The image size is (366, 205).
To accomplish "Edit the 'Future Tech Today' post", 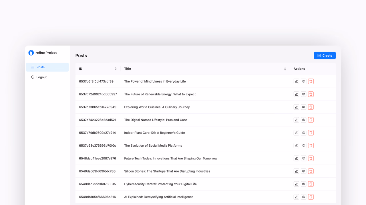I will pos(296,158).
